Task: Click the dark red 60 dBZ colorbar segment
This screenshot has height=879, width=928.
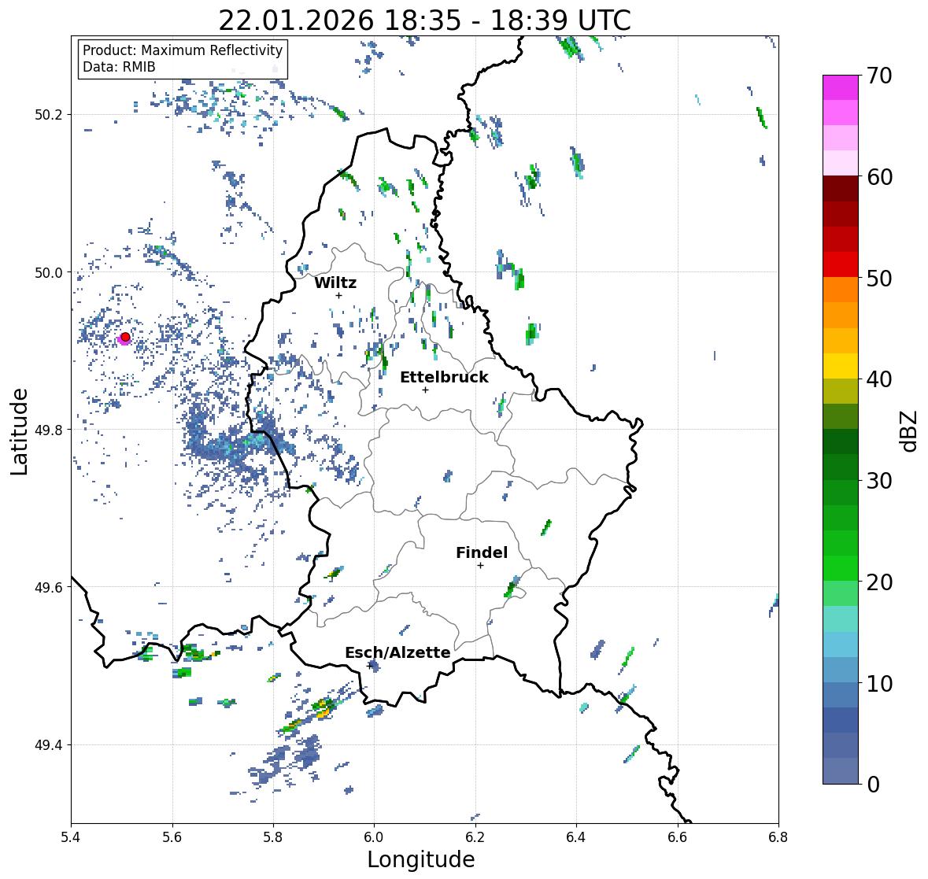Action: coord(840,189)
